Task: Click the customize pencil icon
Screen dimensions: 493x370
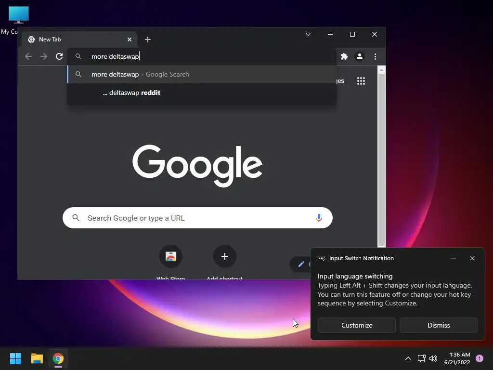Action: 301,264
